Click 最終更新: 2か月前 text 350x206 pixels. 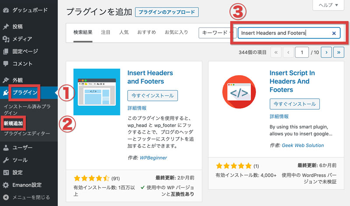[x=175, y=178]
